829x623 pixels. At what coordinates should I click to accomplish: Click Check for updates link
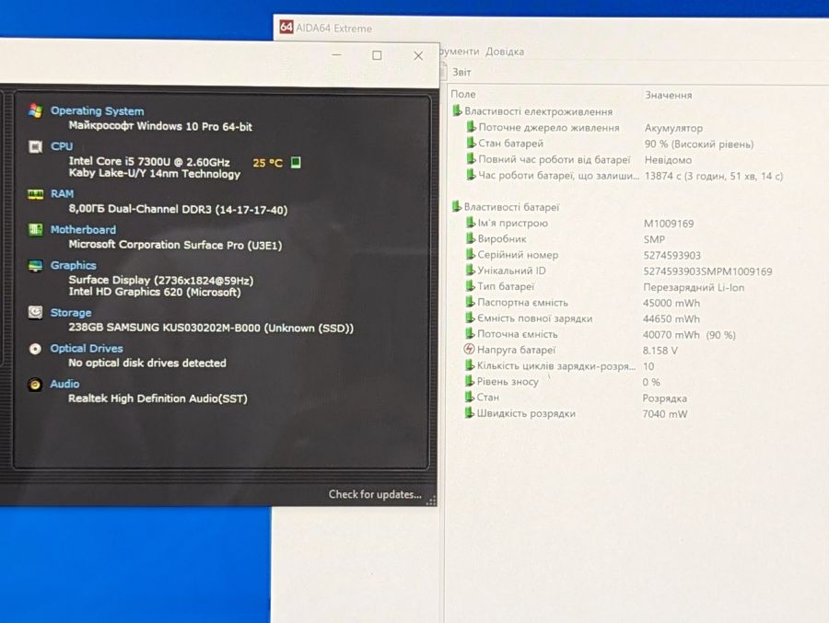pyautogui.click(x=375, y=494)
